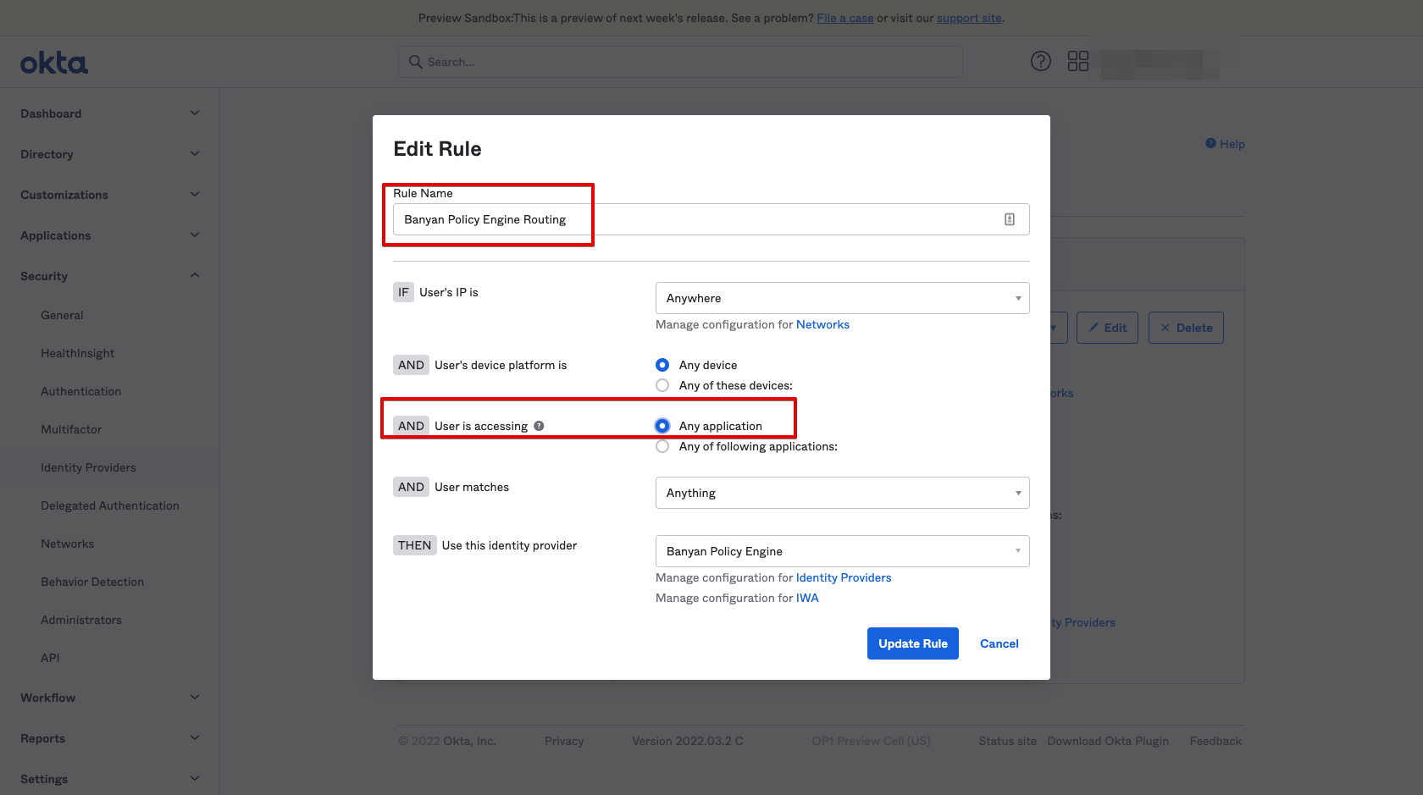Open the apps grid icon
This screenshot has height=795, width=1423.
coord(1077,61)
